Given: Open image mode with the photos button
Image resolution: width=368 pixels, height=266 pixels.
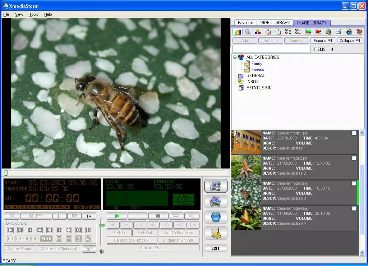Looking at the screenshot, I should (x=216, y=201).
